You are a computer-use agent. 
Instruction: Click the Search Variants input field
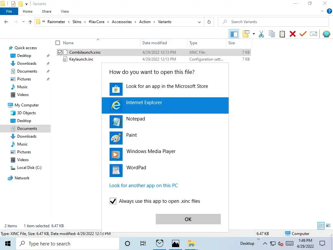[x=273, y=22]
